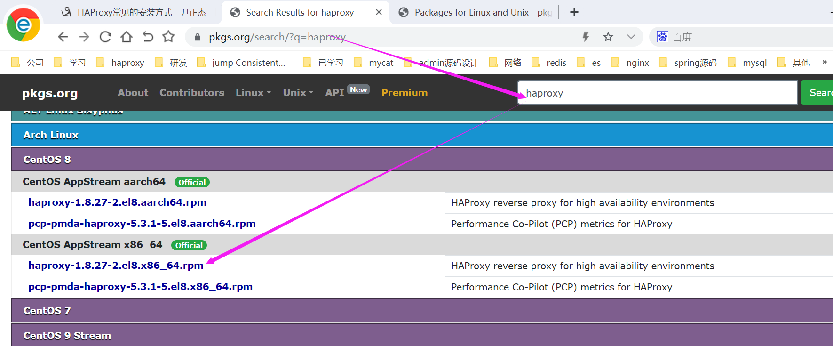Viewport: 833px width, 346px height.
Task: Click the Official badge beside AppStream x86_64
Action: 189,245
